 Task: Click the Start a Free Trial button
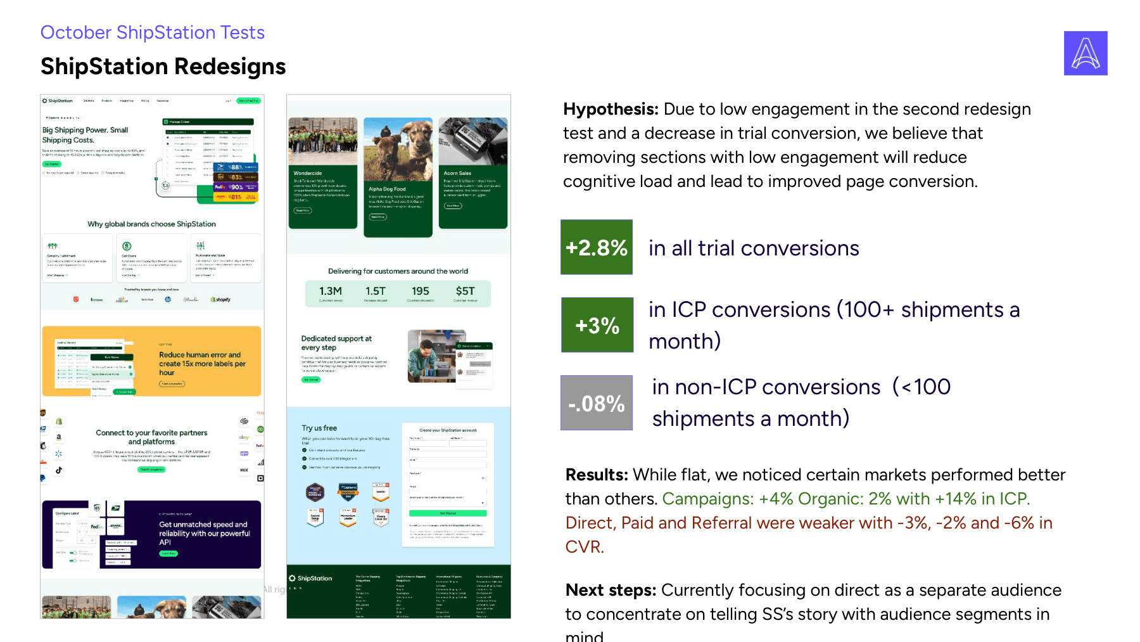[x=248, y=101]
